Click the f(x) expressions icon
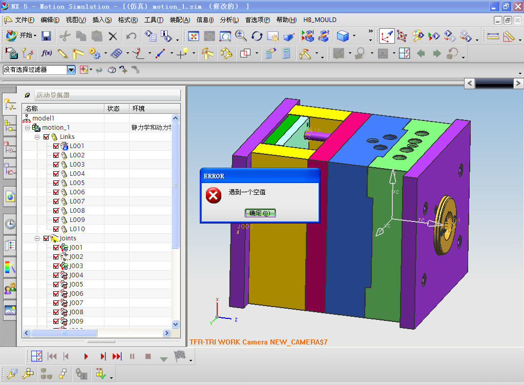 (47, 53)
